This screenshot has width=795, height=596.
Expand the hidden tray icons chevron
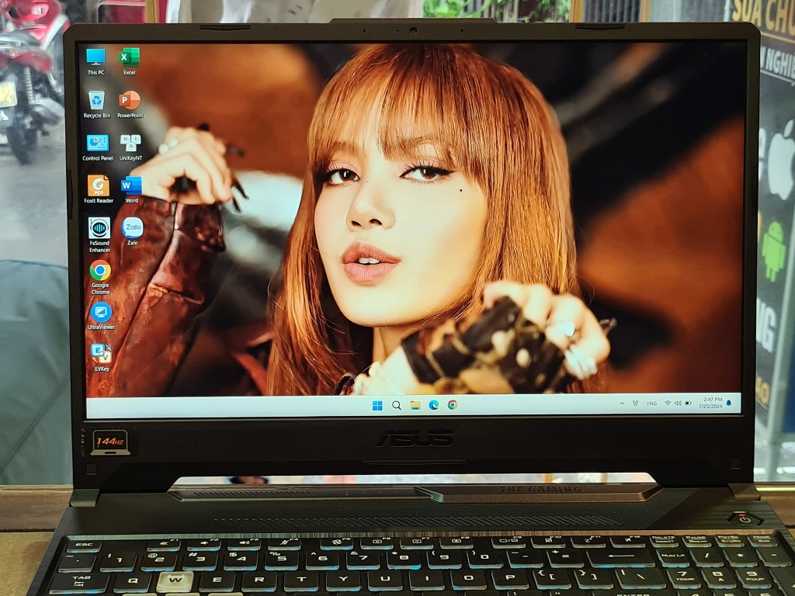click(622, 404)
